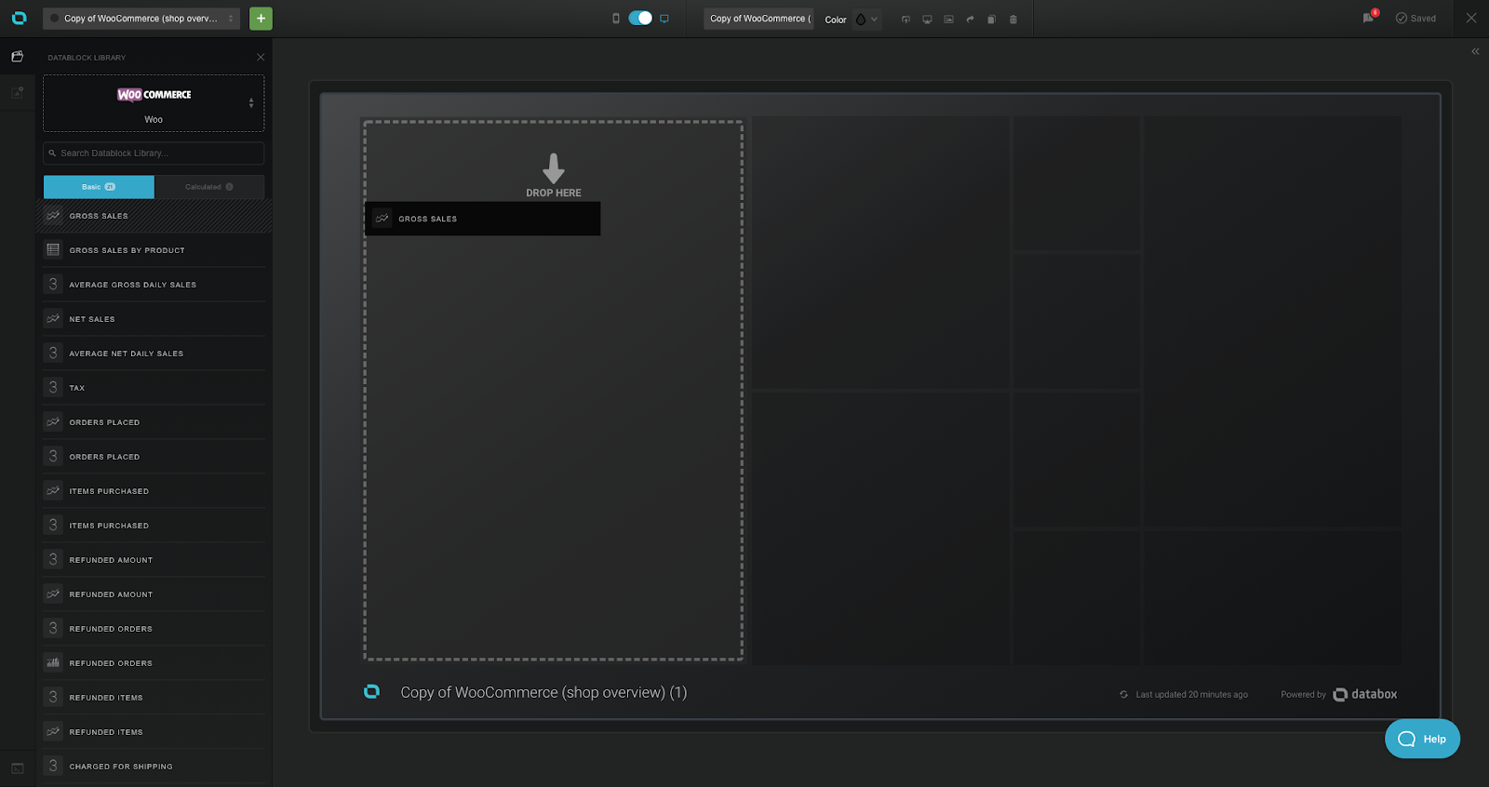The width and height of the screenshot is (1489, 787).
Task: Collapse the right panel double-chevron
Action: tap(1475, 52)
